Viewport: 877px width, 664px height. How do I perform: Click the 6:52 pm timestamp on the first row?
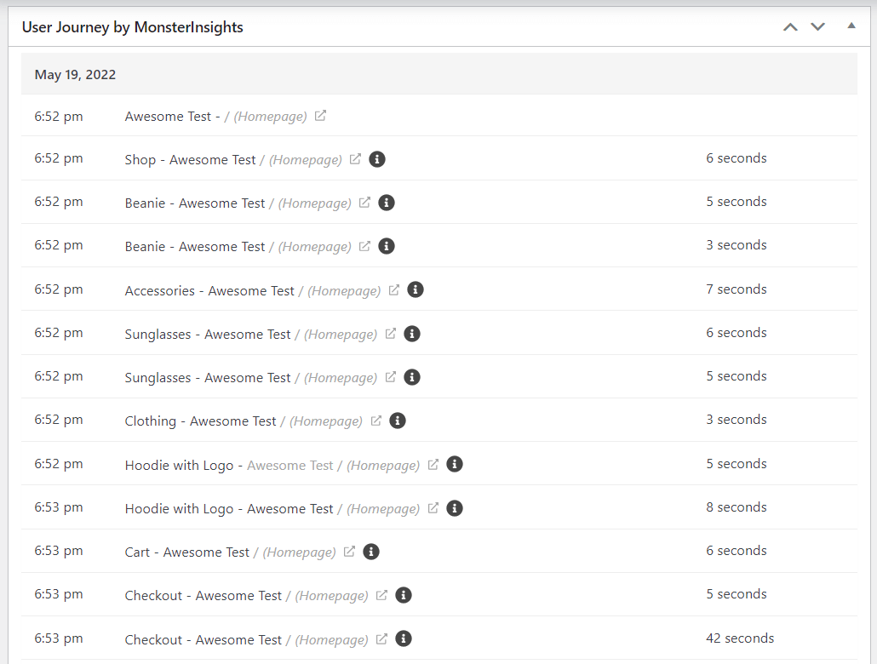pos(58,116)
